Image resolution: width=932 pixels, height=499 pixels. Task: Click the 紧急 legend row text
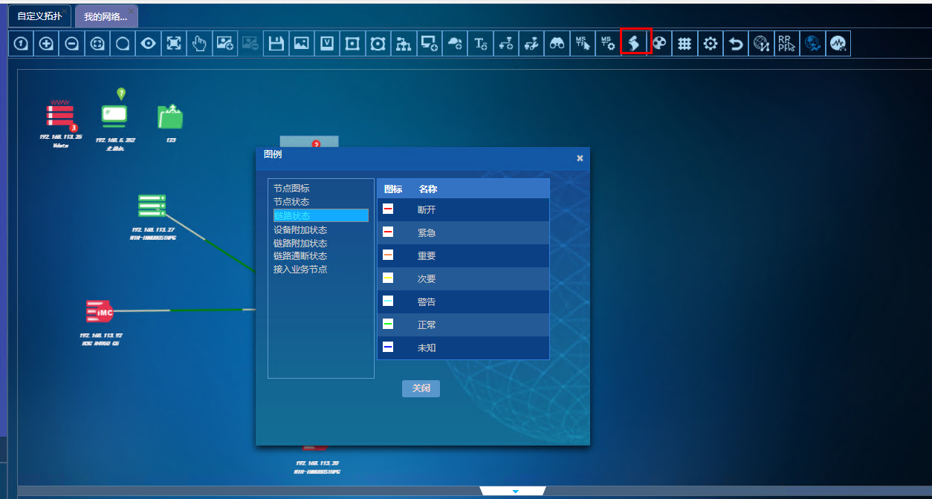click(x=427, y=232)
